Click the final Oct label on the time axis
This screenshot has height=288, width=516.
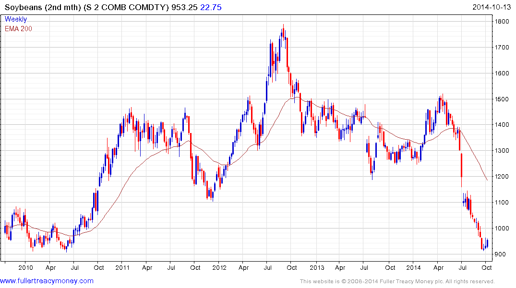pyautogui.click(x=487, y=267)
